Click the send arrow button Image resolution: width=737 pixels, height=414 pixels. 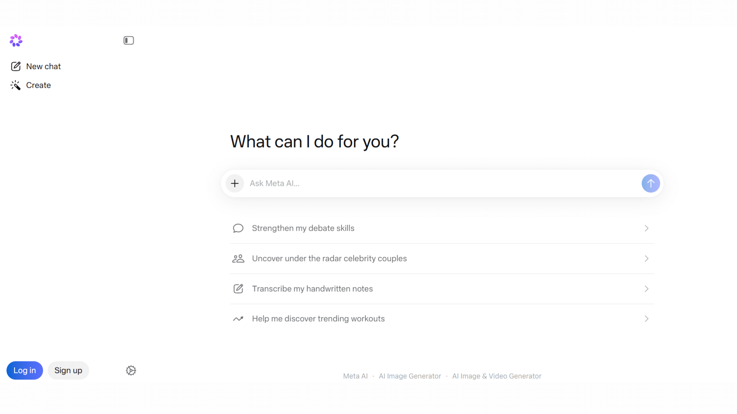pyautogui.click(x=651, y=183)
